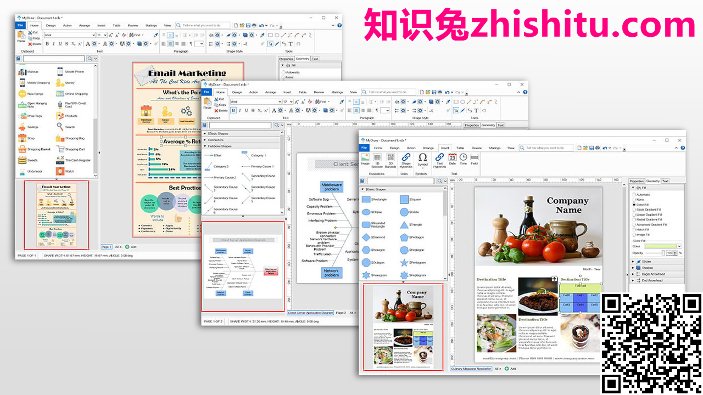Click the newsletter page thumbnail preview
This screenshot has height=395, width=703.
tap(403, 327)
